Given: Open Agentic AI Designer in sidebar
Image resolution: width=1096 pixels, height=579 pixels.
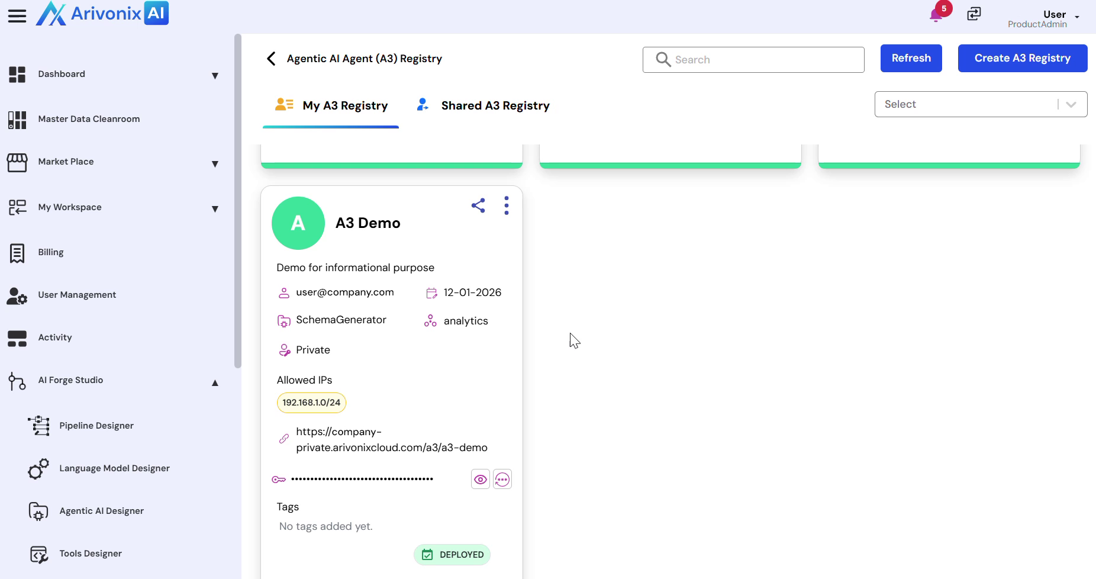Looking at the screenshot, I should [101, 511].
